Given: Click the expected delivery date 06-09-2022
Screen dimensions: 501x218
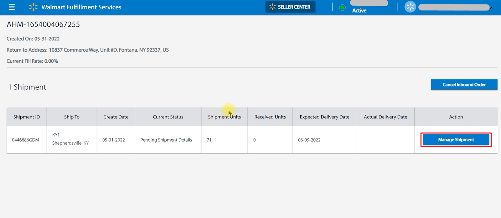Looking at the screenshot, I should click(x=309, y=140).
